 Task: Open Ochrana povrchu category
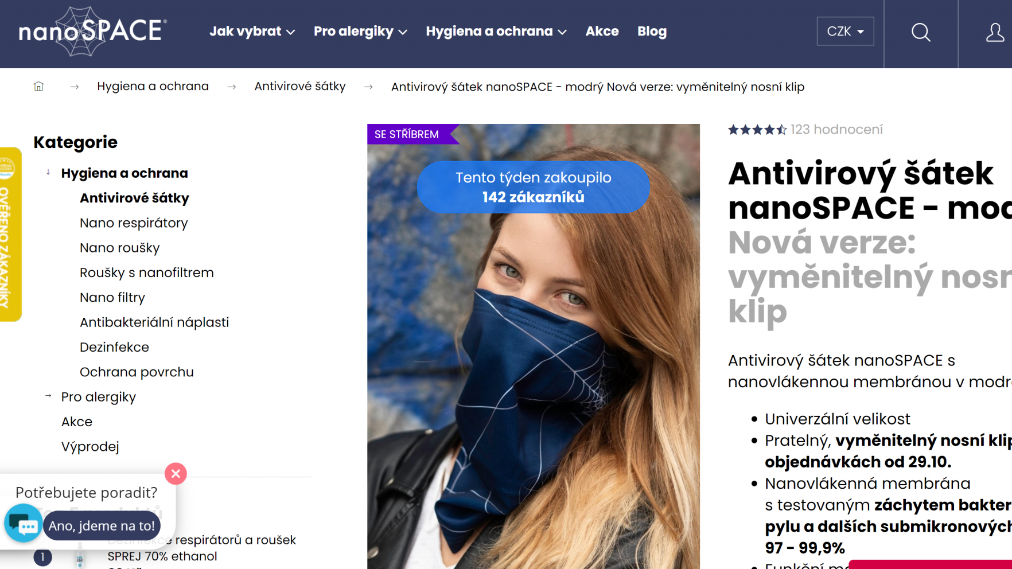point(137,372)
